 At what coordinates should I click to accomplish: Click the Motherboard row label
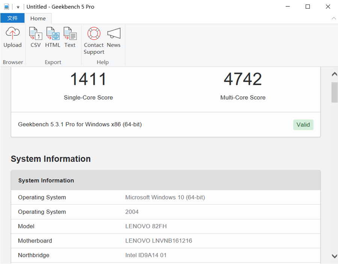35,241
